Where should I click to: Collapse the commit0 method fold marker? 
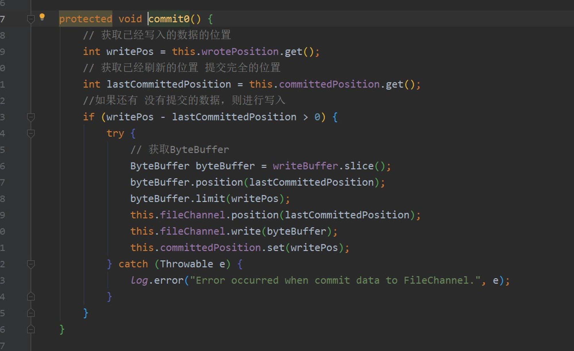tap(31, 19)
